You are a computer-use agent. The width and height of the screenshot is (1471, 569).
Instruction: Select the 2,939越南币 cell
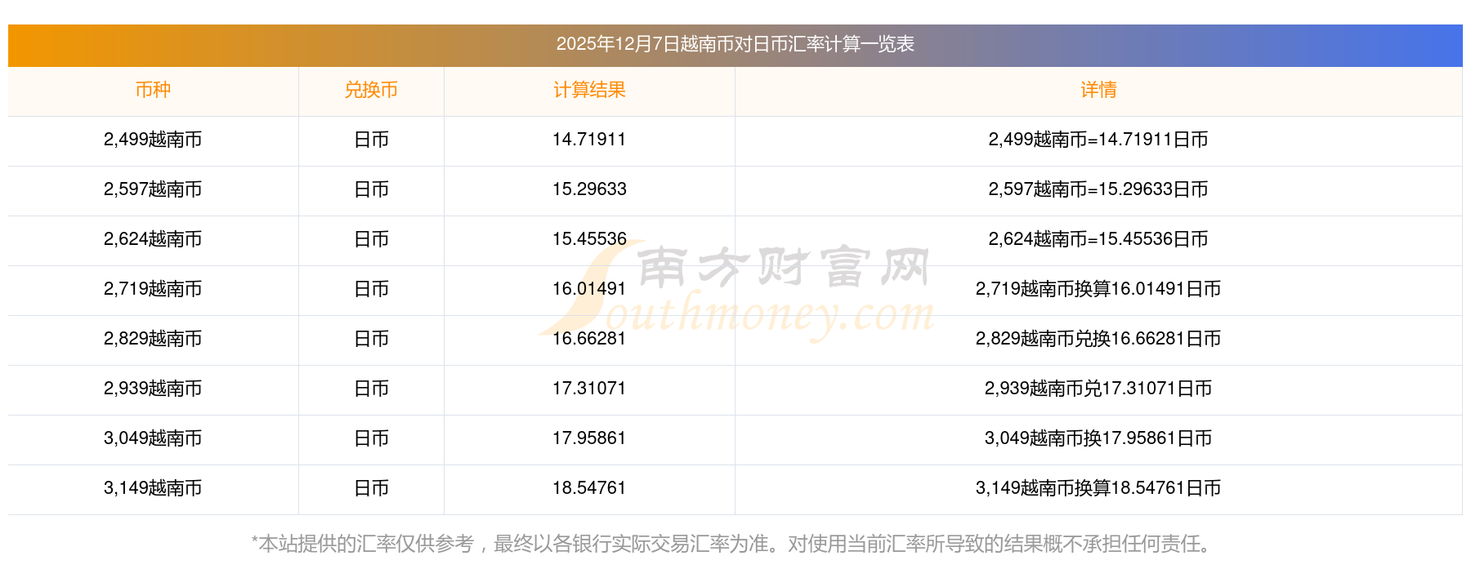point(153,389)
